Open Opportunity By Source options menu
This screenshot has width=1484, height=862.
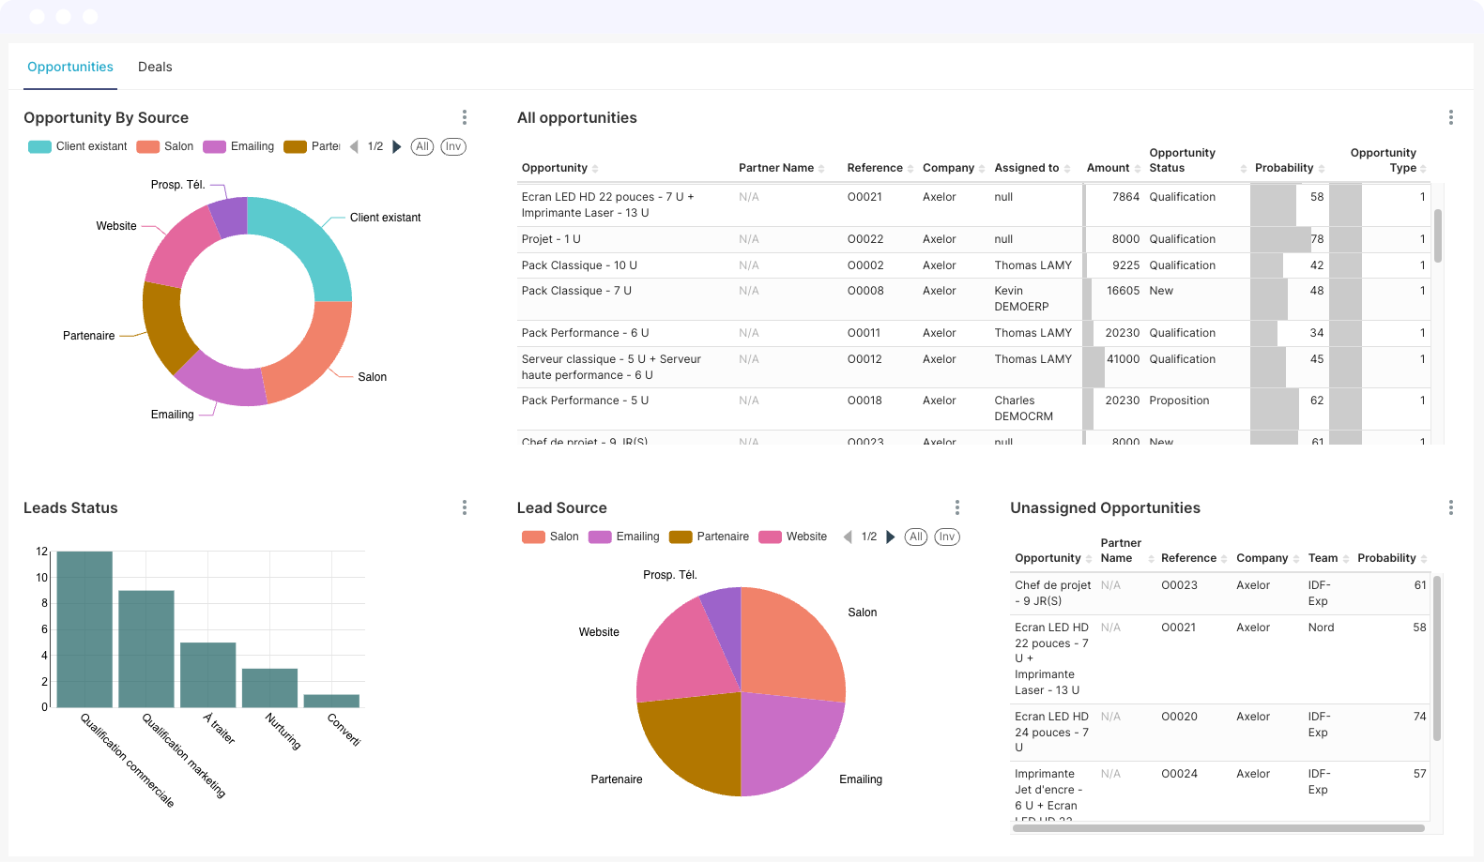(465, 117)
